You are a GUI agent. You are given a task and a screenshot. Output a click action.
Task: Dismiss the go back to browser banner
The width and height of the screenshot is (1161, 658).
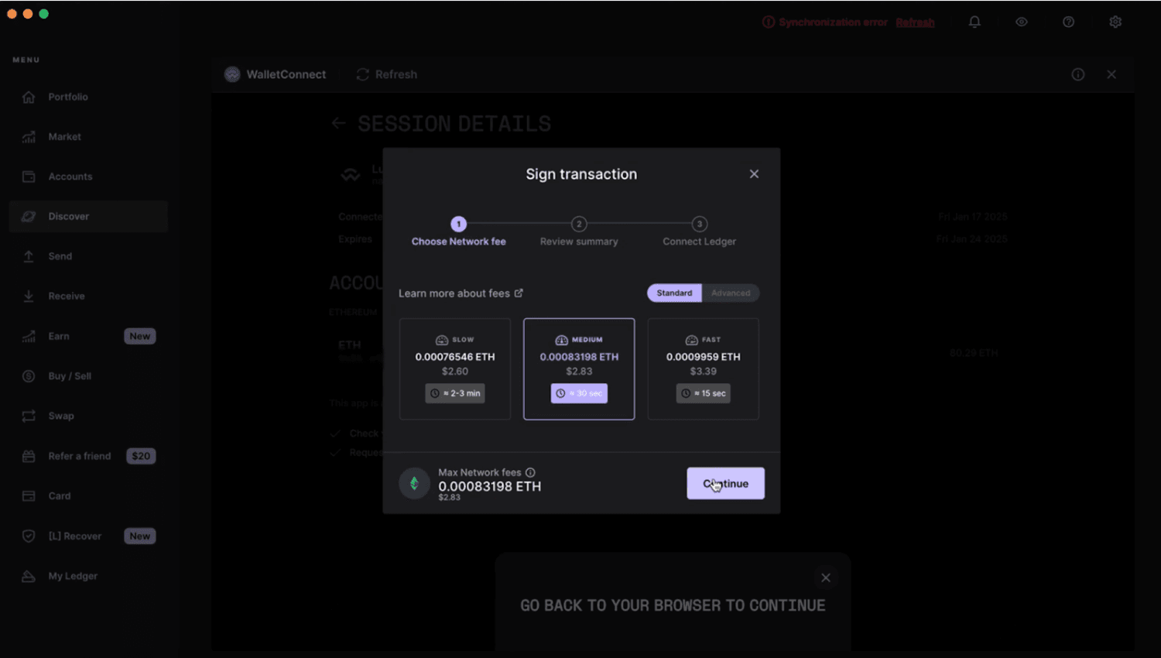(826, 577)
